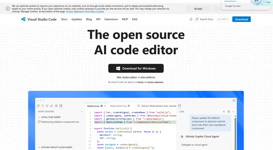Click the cloud icon on Extract MailListItem tab
Viewport: 273px width, 150px height.
click(139, 106)
